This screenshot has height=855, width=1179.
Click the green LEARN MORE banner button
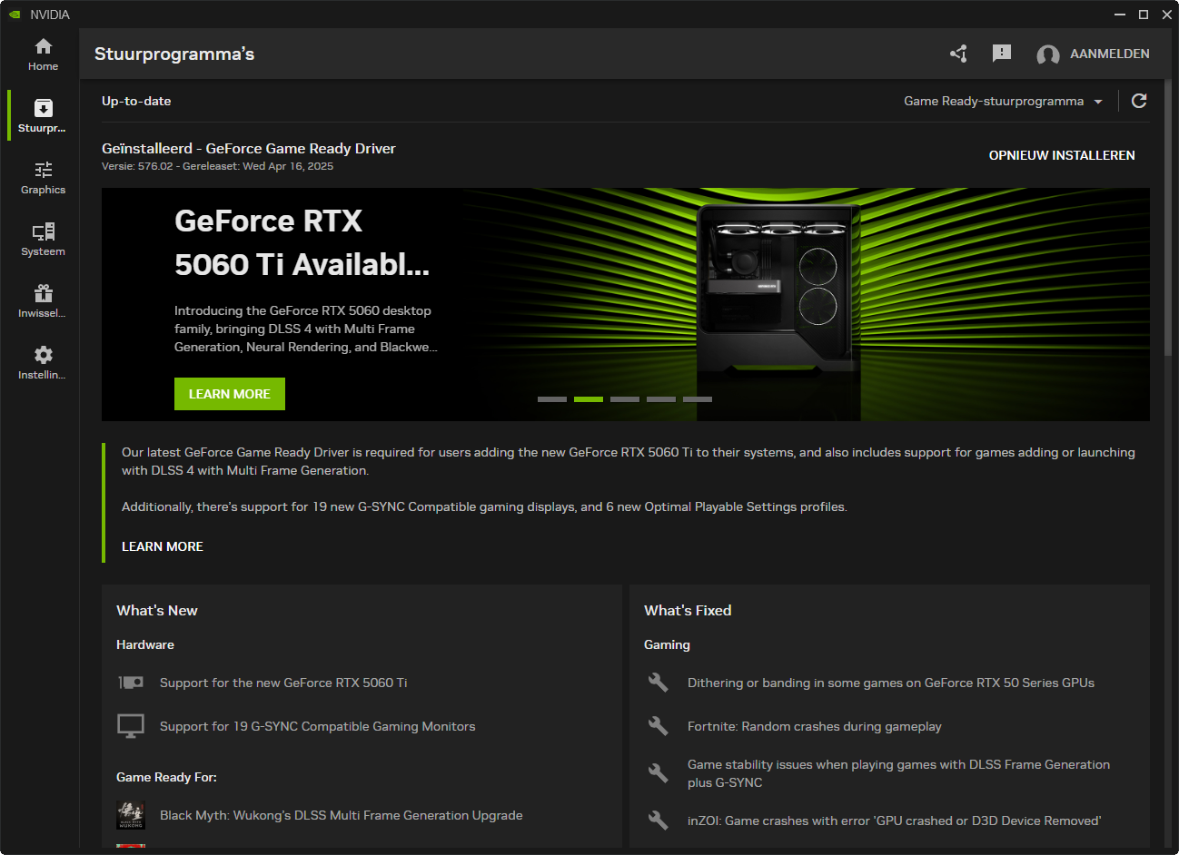229,394
